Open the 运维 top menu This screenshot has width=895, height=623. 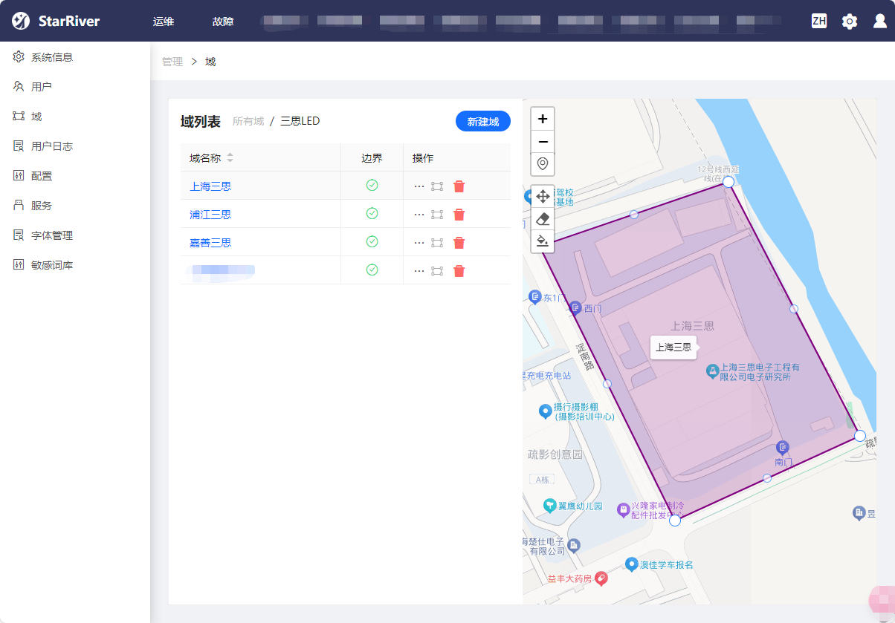164,22
